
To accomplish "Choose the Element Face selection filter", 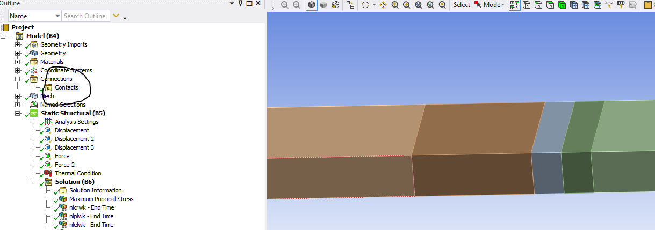I will [586, 5].
